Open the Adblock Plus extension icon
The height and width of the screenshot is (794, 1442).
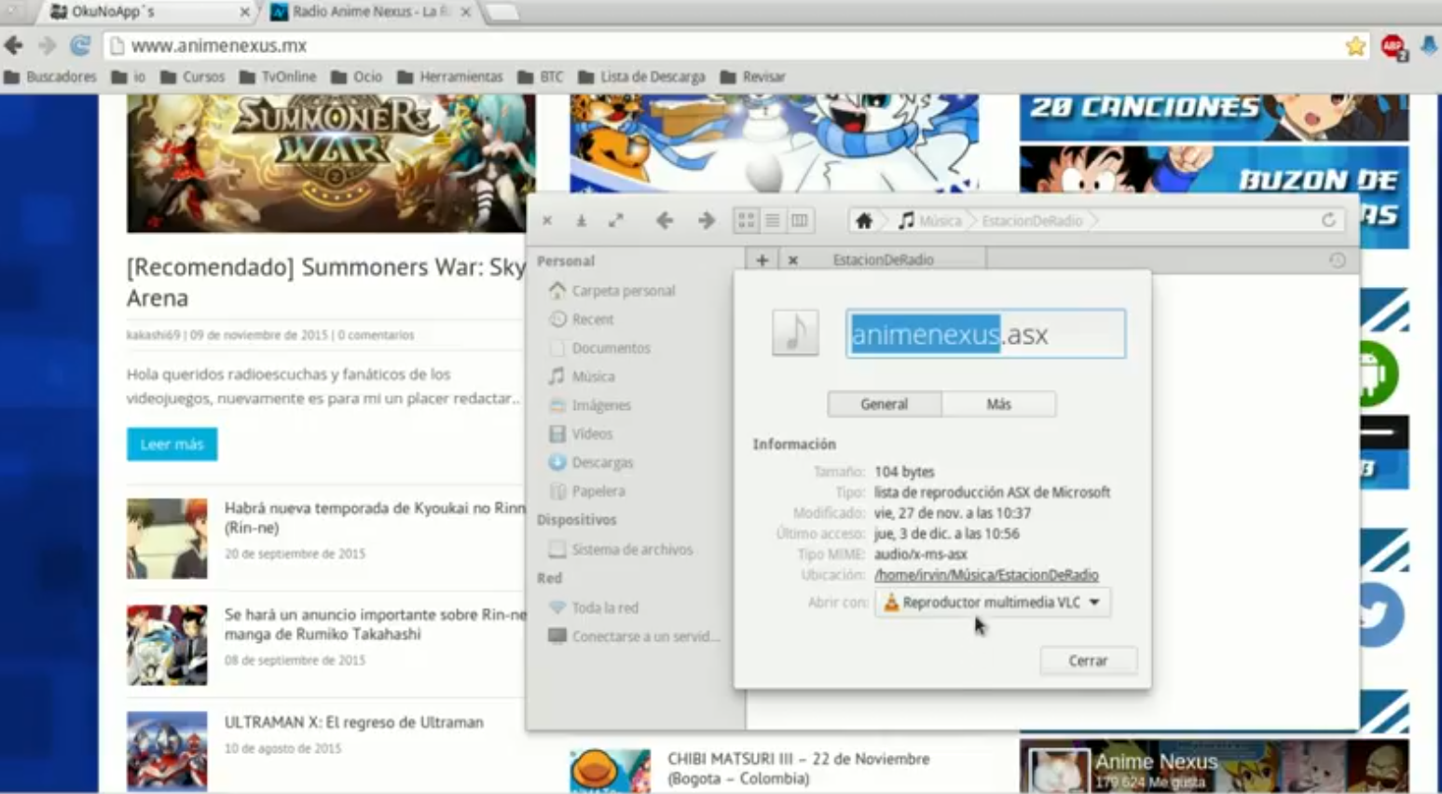1393,47
